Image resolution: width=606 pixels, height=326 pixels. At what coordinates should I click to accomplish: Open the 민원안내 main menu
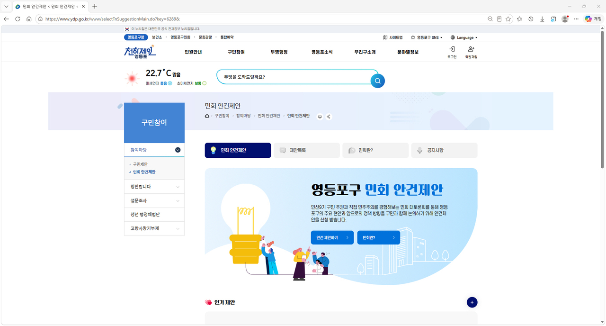coord(193,52)
